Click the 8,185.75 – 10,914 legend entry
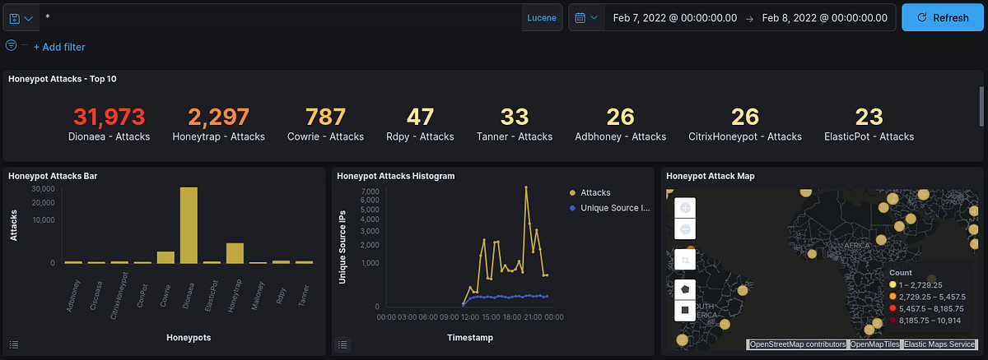The height and width of the screenshot is (360, 988). click(925, 319)
